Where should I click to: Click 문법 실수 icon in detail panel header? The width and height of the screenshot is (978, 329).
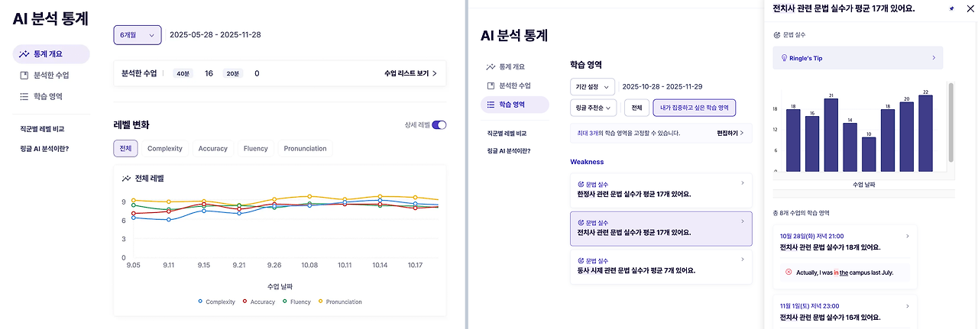pos(777,34)
